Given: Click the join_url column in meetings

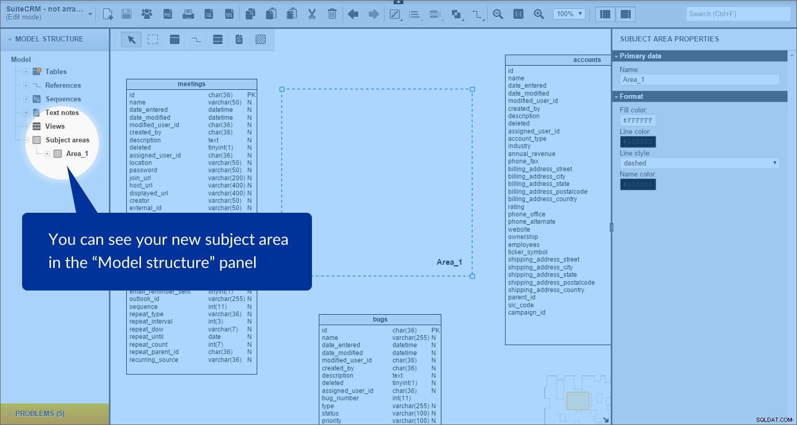Looking at the screenshot, I should tap(140, 178).
